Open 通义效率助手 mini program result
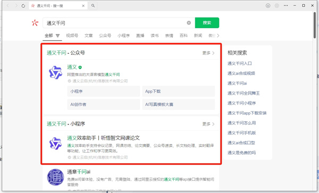The image size is (319, 193). pyautogui.click(x=103, y=138)
